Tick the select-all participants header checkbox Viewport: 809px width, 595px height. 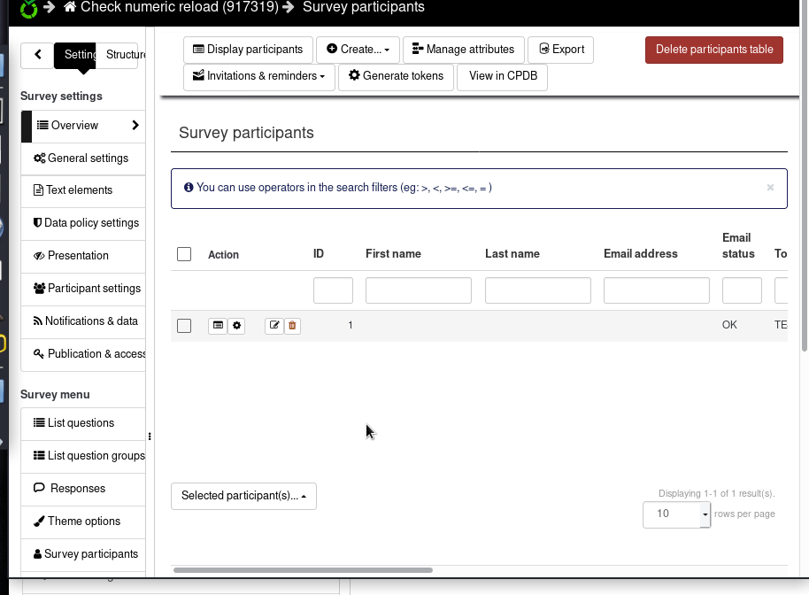(184, 254)
